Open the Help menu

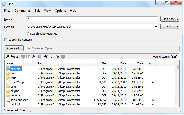tap(73, 11)
